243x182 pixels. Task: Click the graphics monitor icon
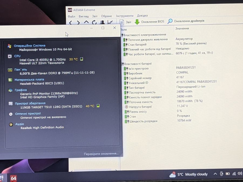[x=10, y=90]
